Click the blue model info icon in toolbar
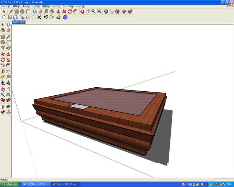The width and height of the screenshot is (234, 187). (x=65, y=17)
